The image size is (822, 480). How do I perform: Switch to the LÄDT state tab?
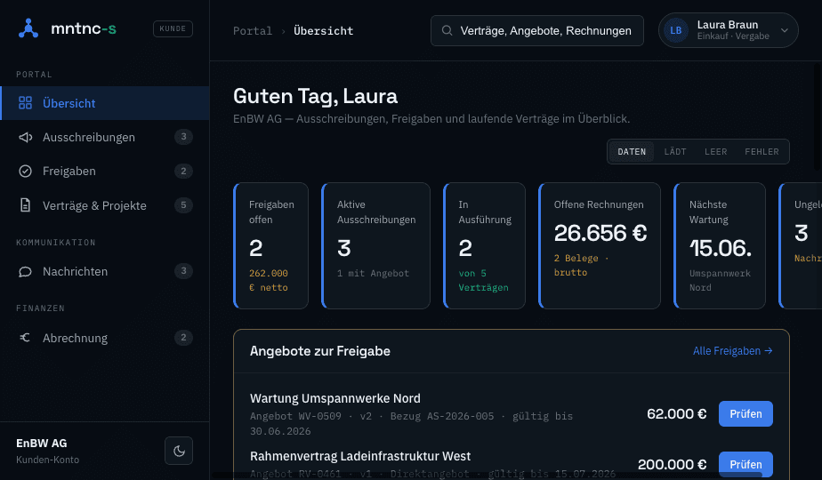[x=675, y=151]
